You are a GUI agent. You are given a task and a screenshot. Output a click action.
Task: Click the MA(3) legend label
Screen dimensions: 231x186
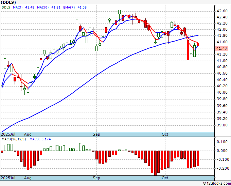[x=18, y=7]
